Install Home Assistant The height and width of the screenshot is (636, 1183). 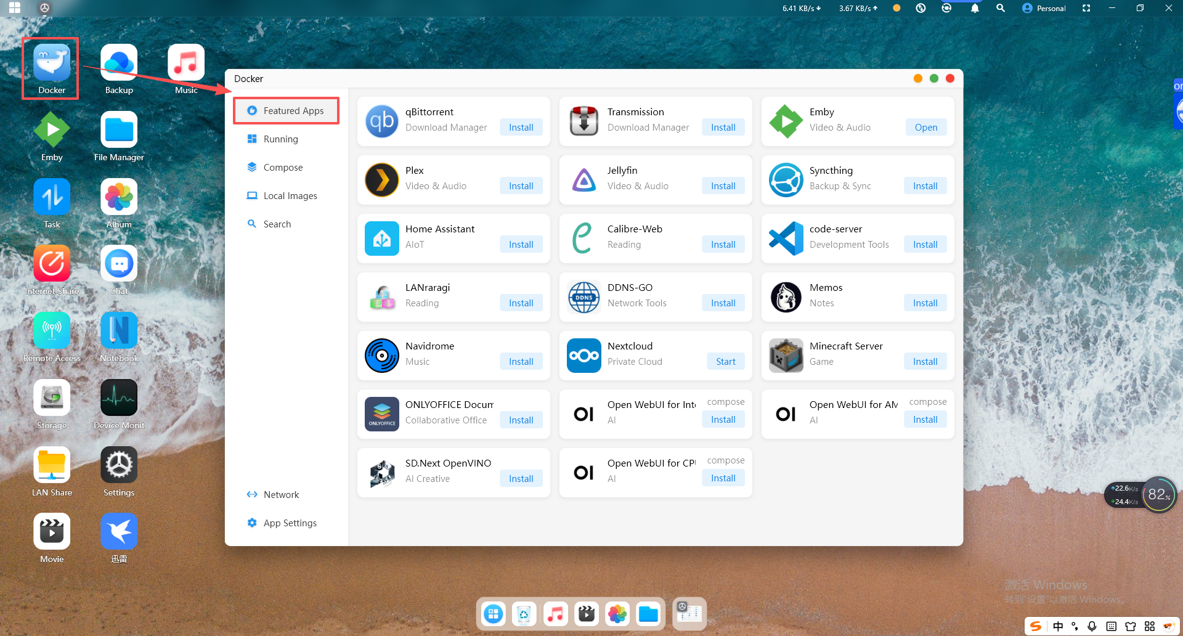point(521,245)
